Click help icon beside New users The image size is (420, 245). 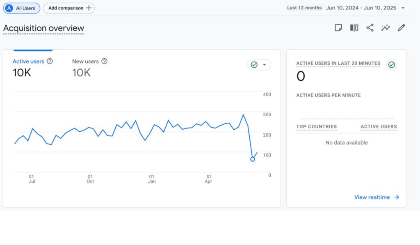coord(104,61)
